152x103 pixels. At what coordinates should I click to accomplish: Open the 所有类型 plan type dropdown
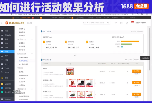137,59
